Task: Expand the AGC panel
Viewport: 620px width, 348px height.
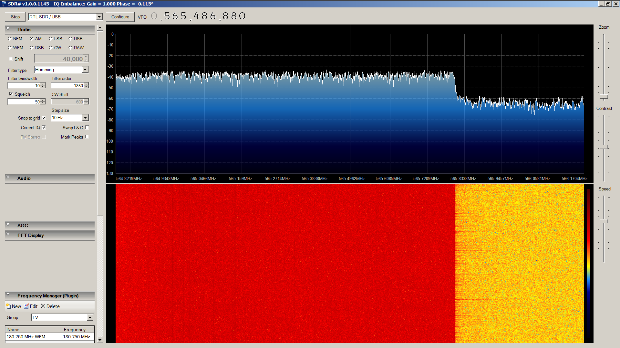Action: point(8,225)
